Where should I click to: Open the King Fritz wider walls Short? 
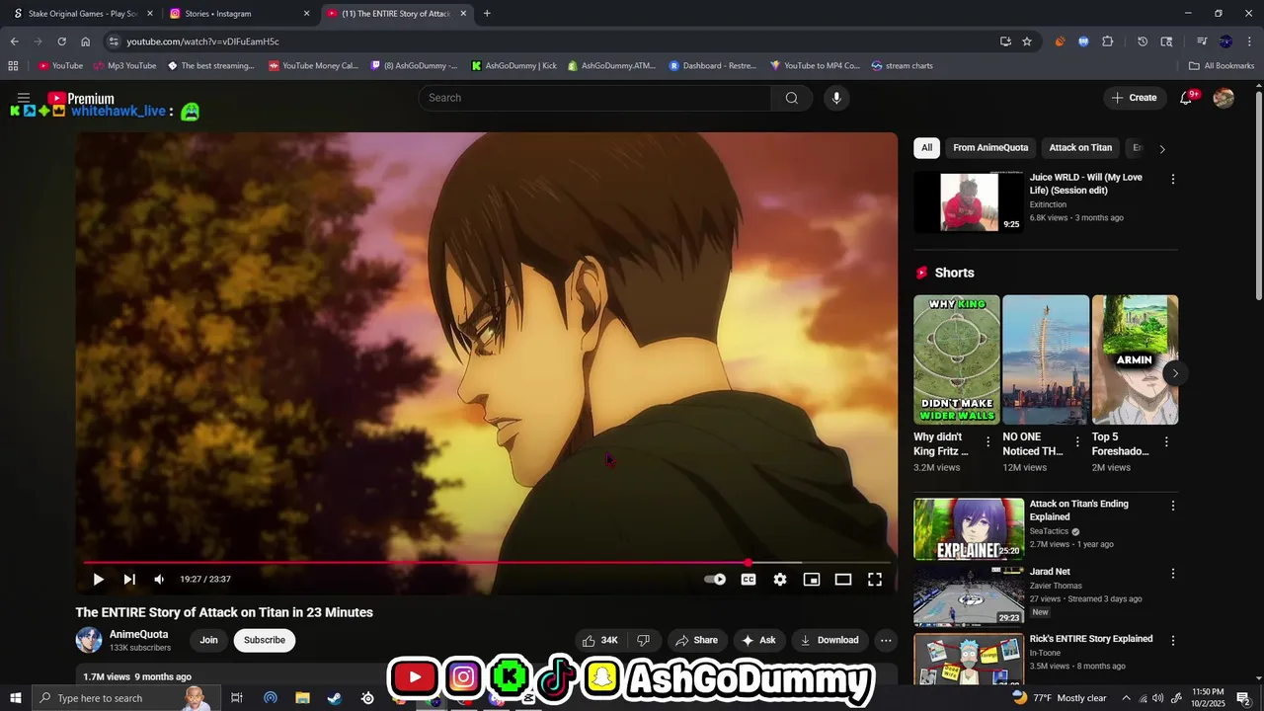click(x=956, y=359)
